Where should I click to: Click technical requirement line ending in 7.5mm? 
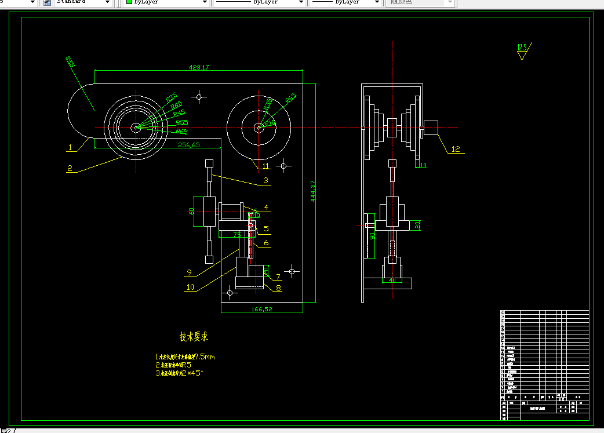185,356
